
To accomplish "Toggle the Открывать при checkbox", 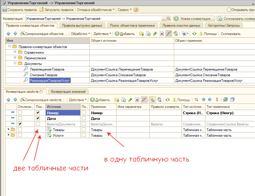I will 229,10.
